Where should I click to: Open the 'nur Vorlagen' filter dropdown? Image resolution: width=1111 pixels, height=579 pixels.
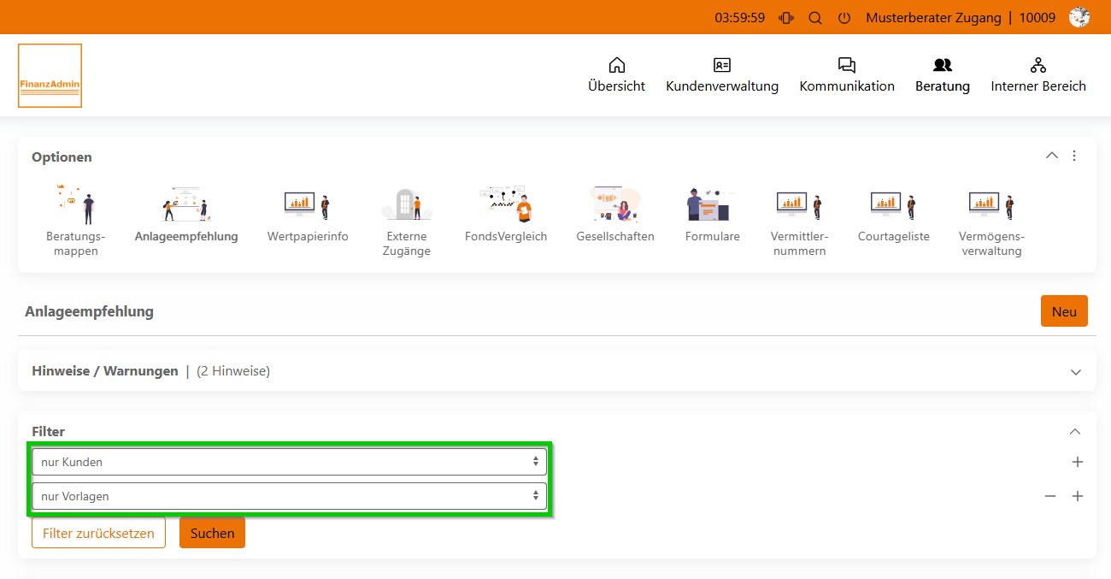289,496
